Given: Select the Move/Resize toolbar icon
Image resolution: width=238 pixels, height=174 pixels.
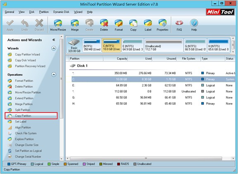Looking at the screenshot, I should tap(58, 25).
